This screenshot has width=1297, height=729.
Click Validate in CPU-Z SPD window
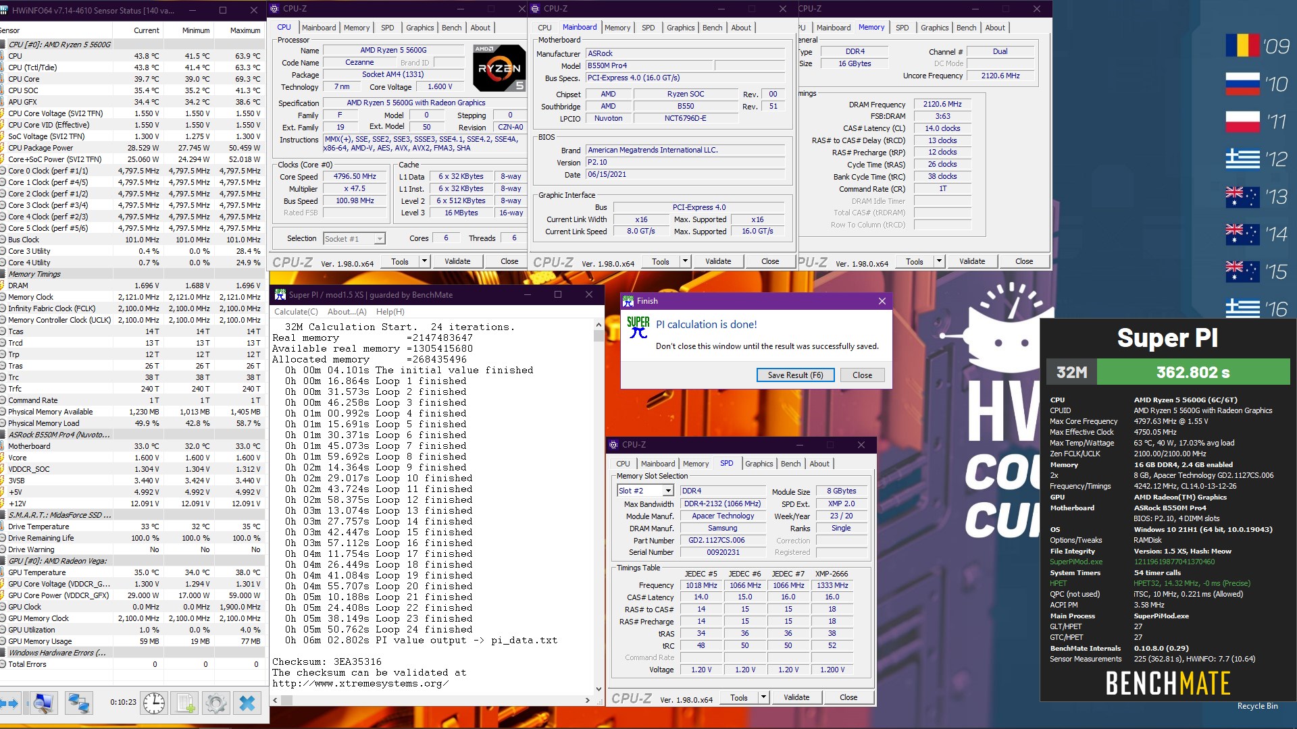(x=796, y=697)
